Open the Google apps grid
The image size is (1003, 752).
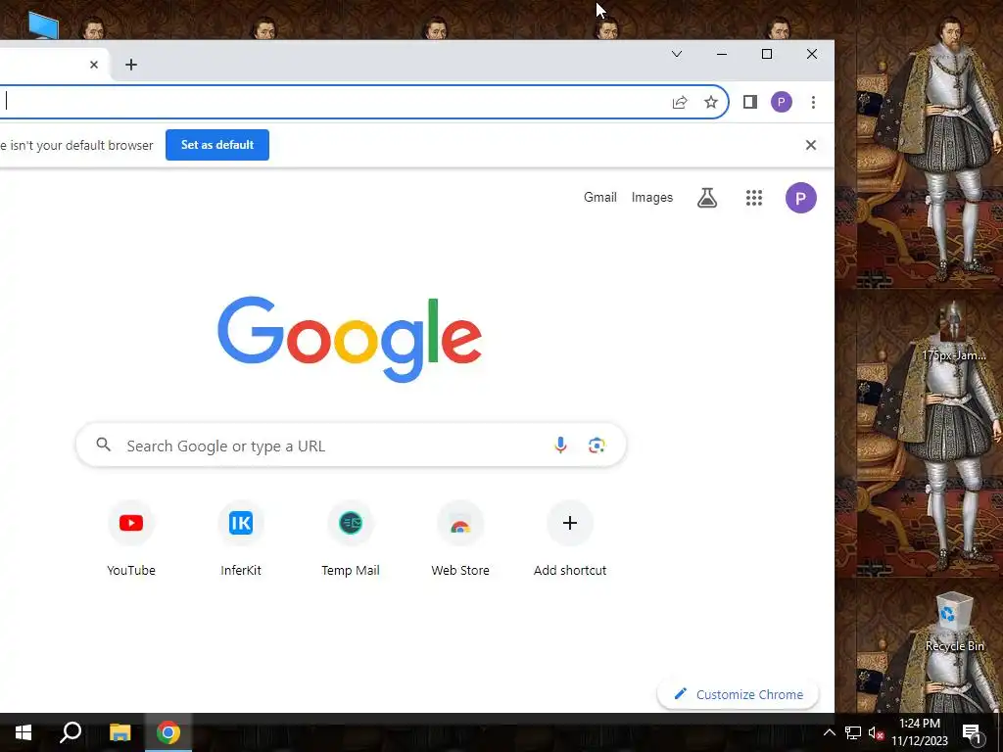coord(754,198)
